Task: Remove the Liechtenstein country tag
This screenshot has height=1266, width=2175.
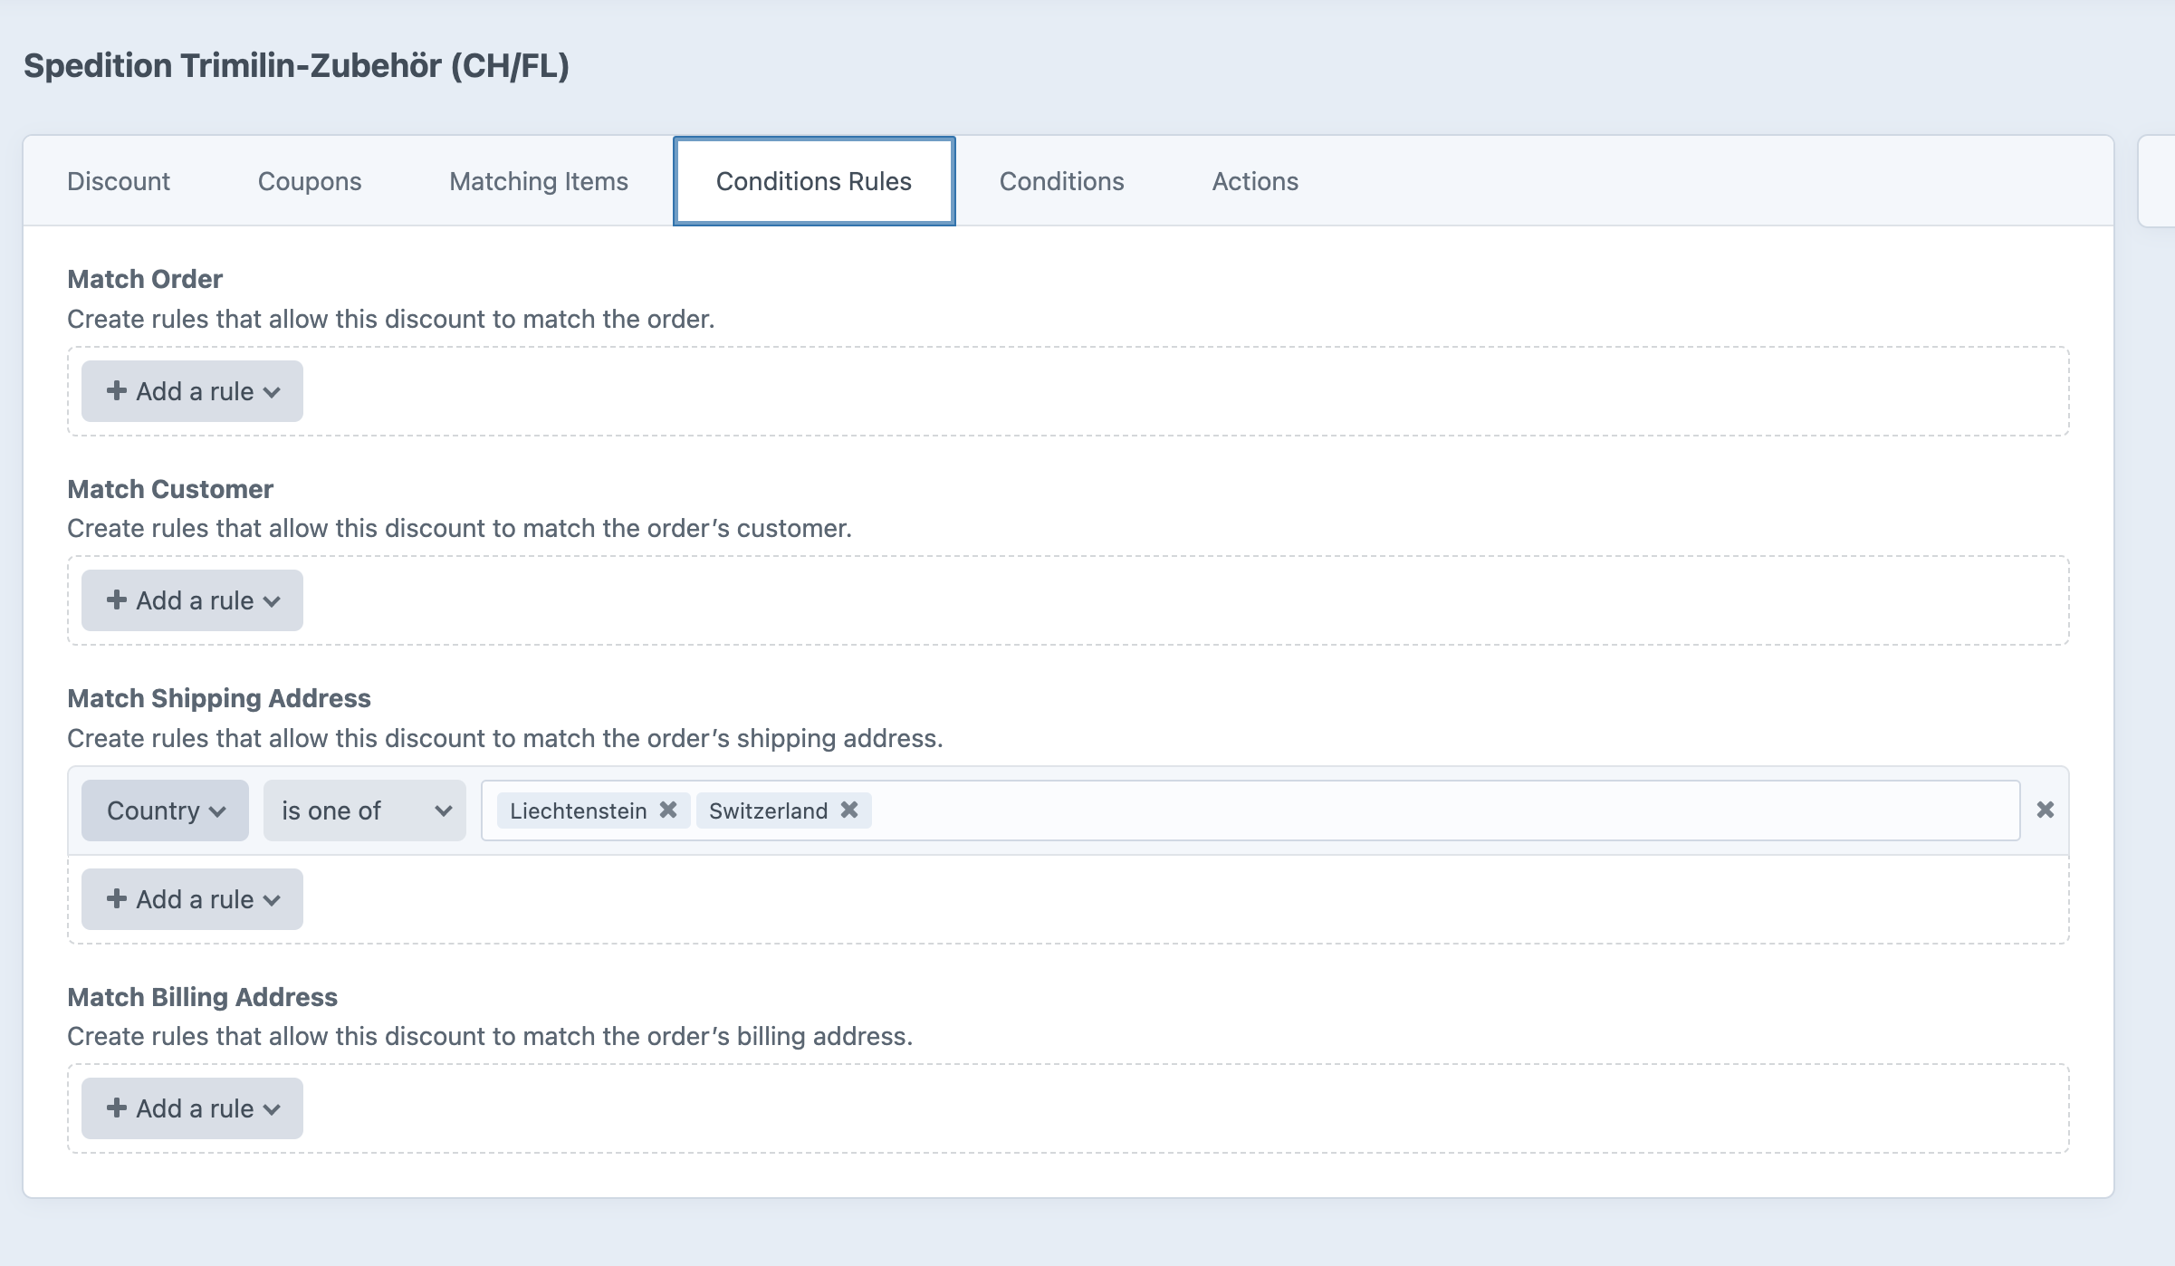Action: pyautogui.click(x=669, y=810)
